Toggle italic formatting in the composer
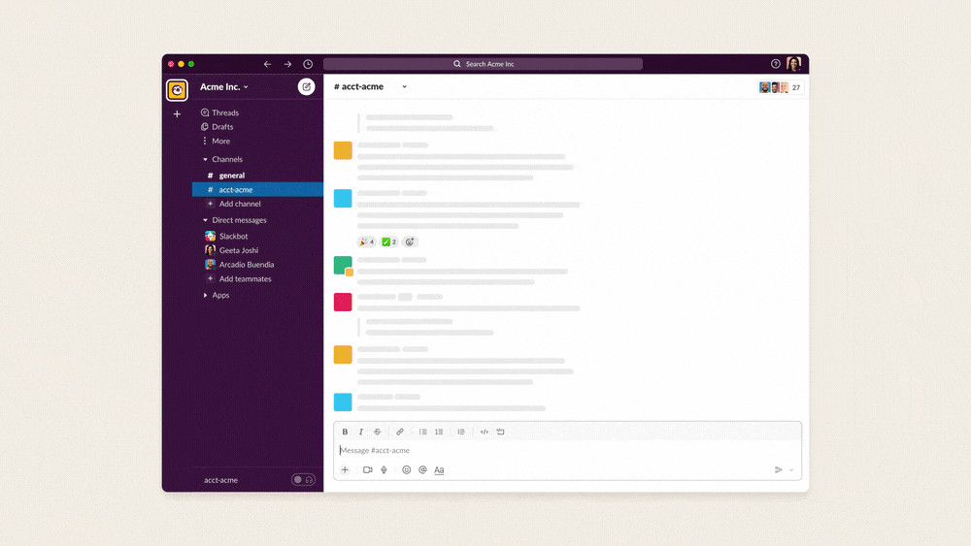The width and height of the screenshot is (971, 546). pyautogui.click(x=361, y=432)
